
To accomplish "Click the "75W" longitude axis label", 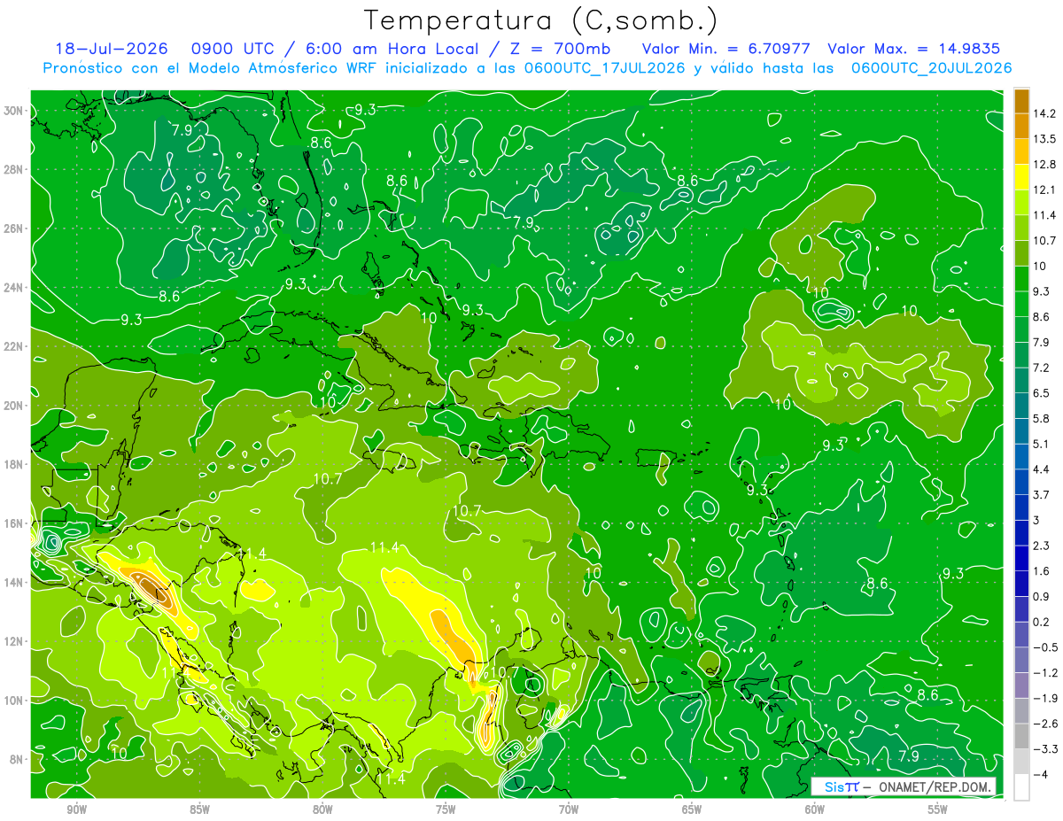I will [446, 809].
